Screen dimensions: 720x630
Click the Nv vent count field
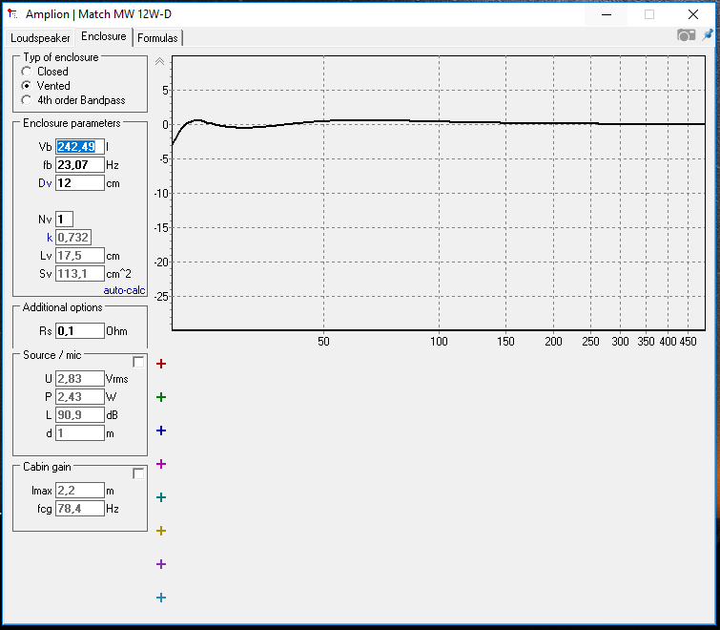point(64,220)
